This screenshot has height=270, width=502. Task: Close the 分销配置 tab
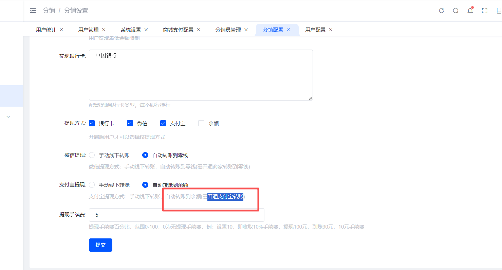(x=288, y=30)
